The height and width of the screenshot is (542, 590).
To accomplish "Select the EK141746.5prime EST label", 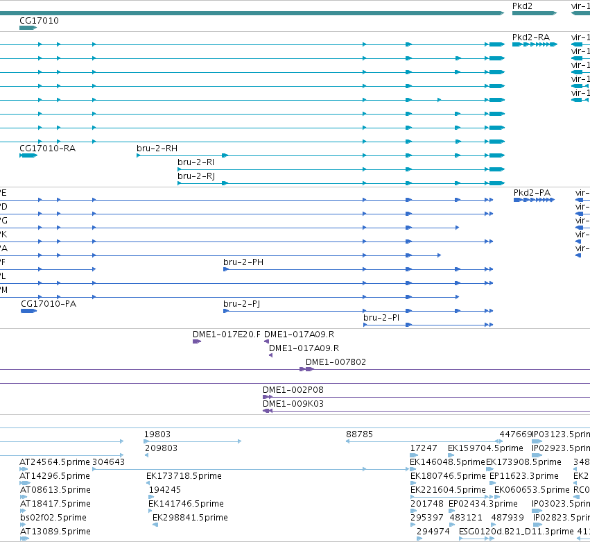I will click(x=186, y=504).
